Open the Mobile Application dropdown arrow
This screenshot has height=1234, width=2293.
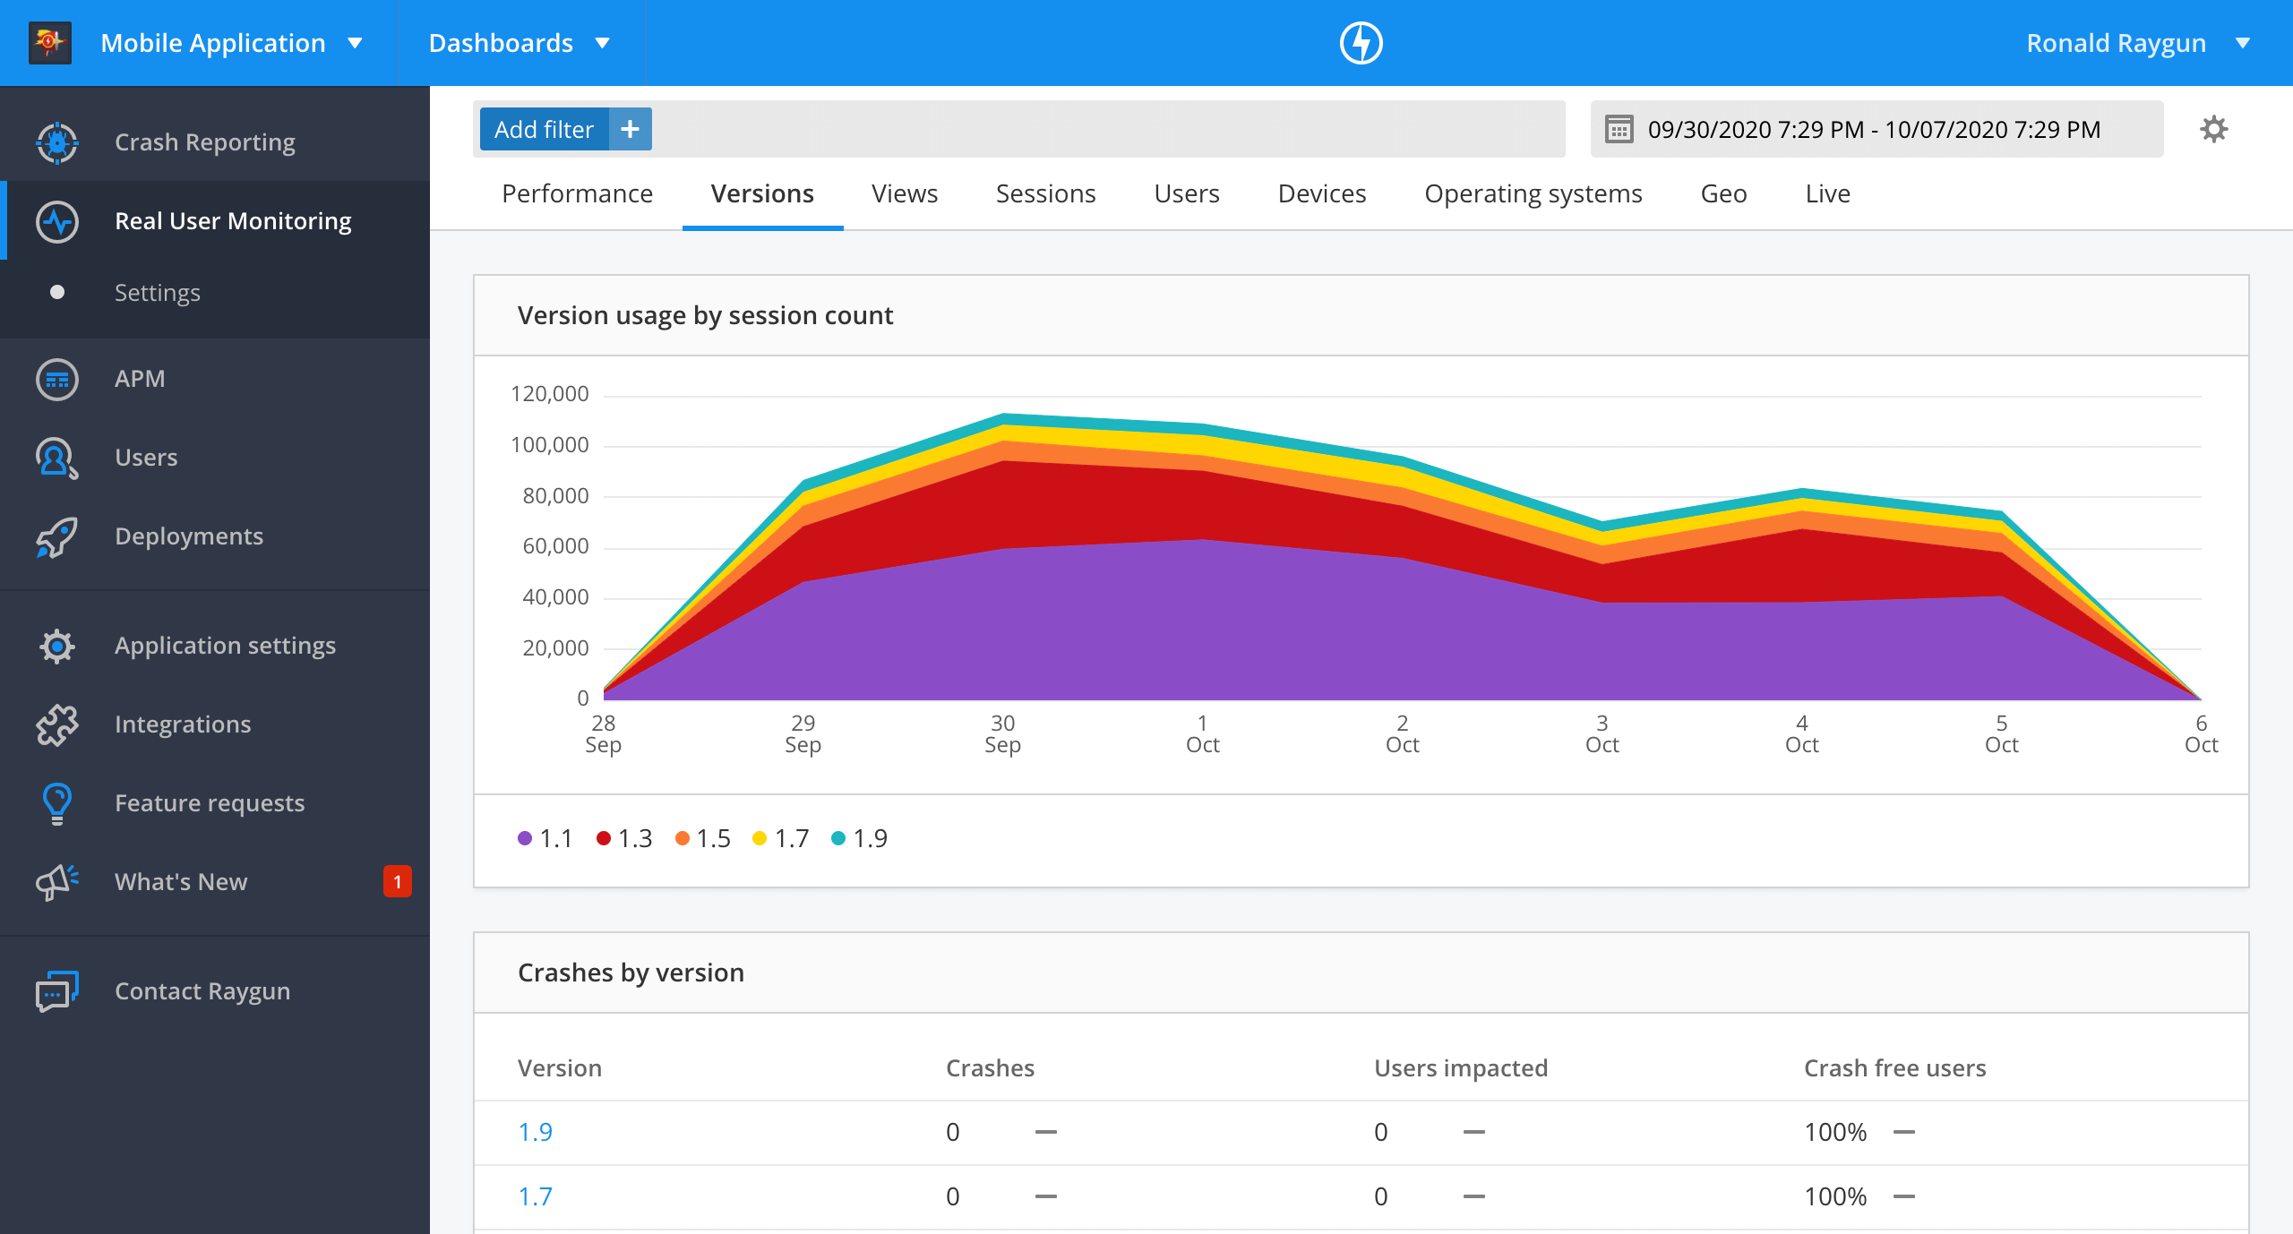click(x=355, y=43)
